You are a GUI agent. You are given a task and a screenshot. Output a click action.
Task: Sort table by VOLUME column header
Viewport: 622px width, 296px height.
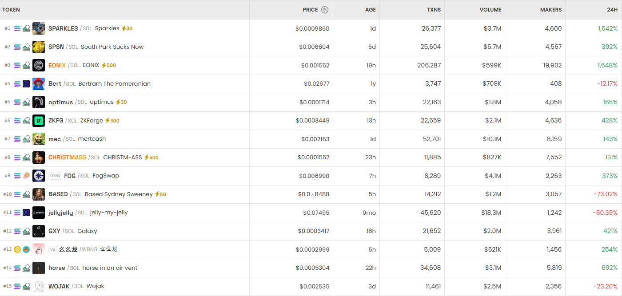pyautogui.click(x=490, y=10)
